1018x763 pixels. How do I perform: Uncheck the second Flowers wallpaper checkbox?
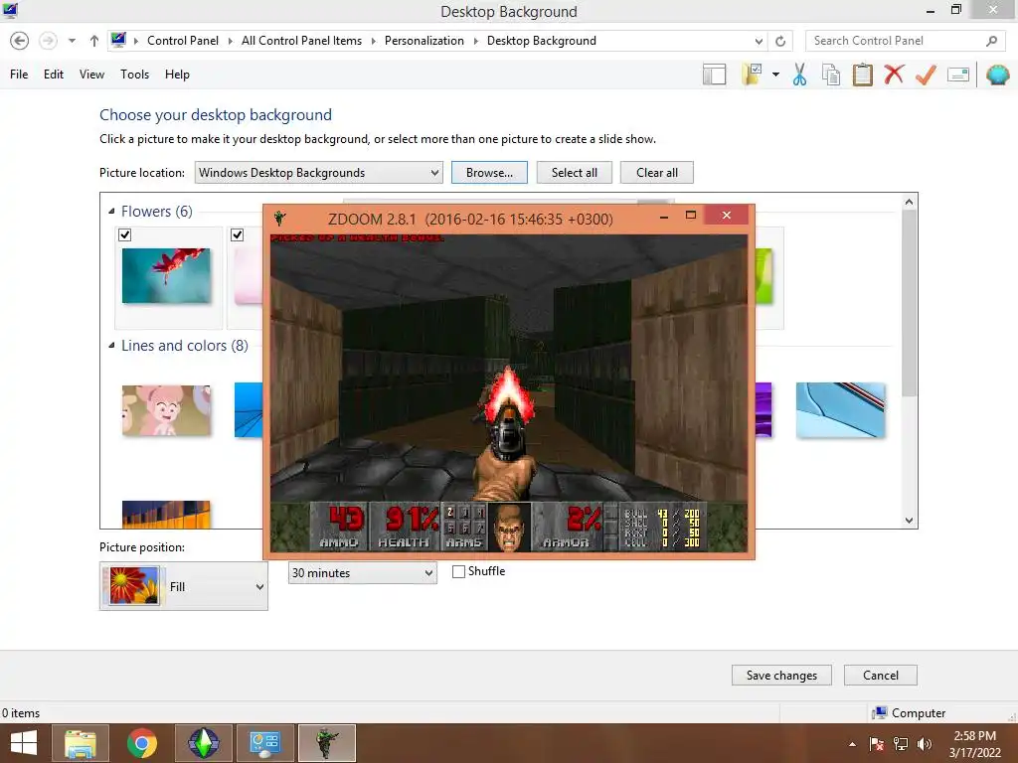point(238,234)
